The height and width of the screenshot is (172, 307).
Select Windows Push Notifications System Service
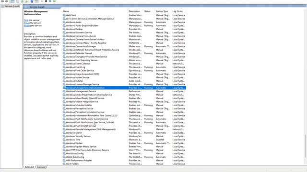[x=124, y=119]
